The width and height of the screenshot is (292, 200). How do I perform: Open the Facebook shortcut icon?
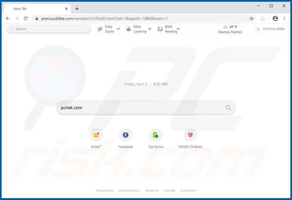click(x=126, y=135)
